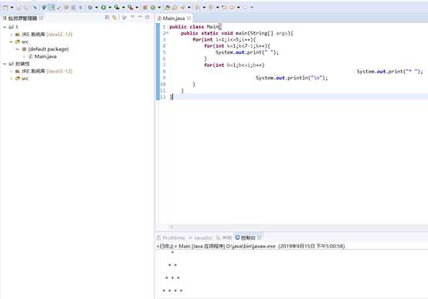Click the Open Task icon
The width and height of the screenshot is (428, 299).
click(x=175, y=8)
